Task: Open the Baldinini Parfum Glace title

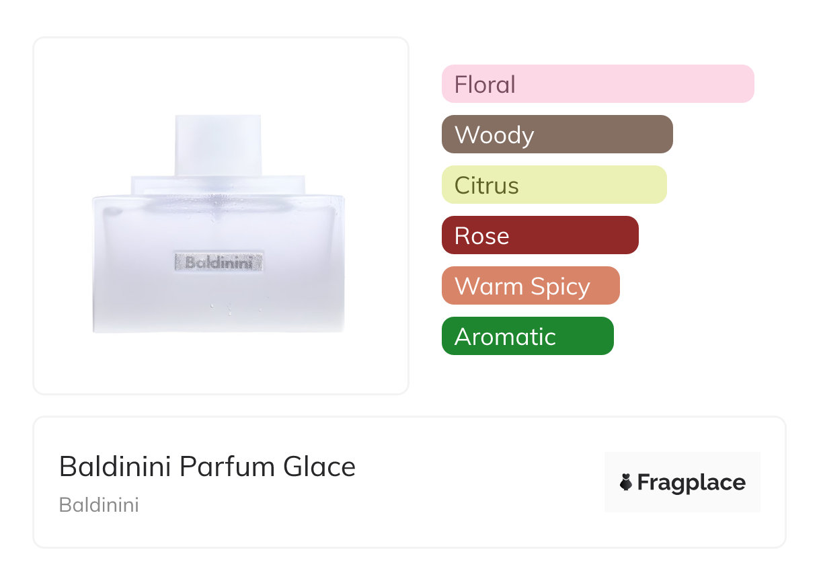Action: point(207,466)
